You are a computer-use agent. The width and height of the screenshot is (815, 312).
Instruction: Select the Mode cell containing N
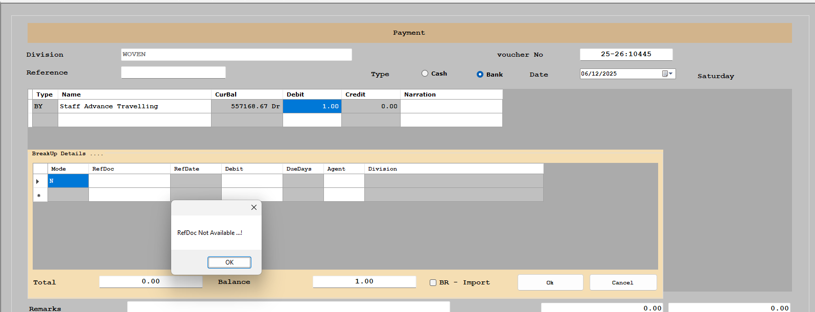pyautogui.click(x=68, y=181)
